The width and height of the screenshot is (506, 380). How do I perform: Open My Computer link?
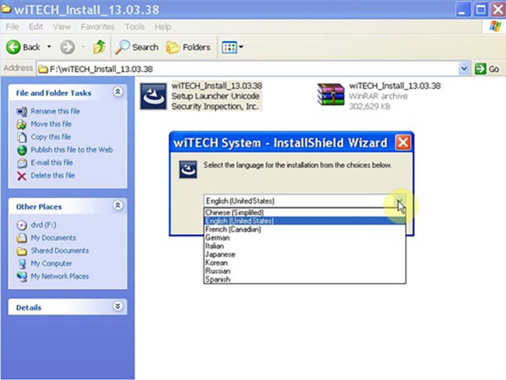coord(51,264)
